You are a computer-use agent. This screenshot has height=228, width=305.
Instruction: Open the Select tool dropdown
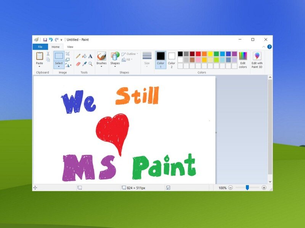tap(59, 65)
